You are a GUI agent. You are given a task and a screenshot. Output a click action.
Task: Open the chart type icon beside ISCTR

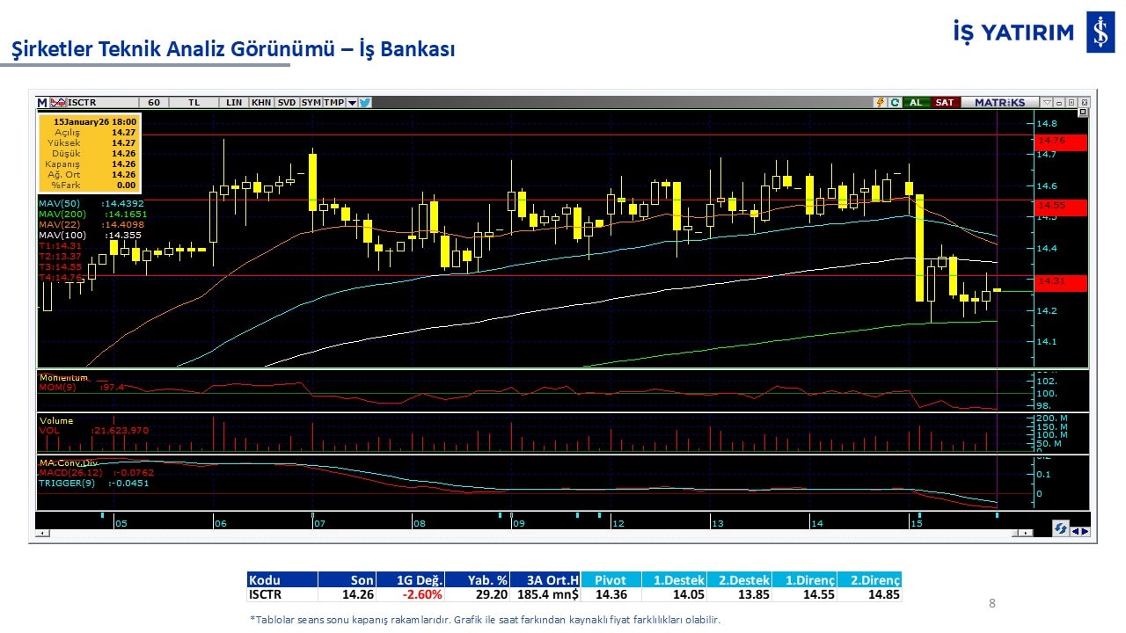click(x=58, y=102)
